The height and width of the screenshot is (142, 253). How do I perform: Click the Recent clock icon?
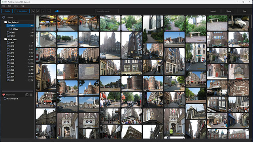click(x=4, y=17)
